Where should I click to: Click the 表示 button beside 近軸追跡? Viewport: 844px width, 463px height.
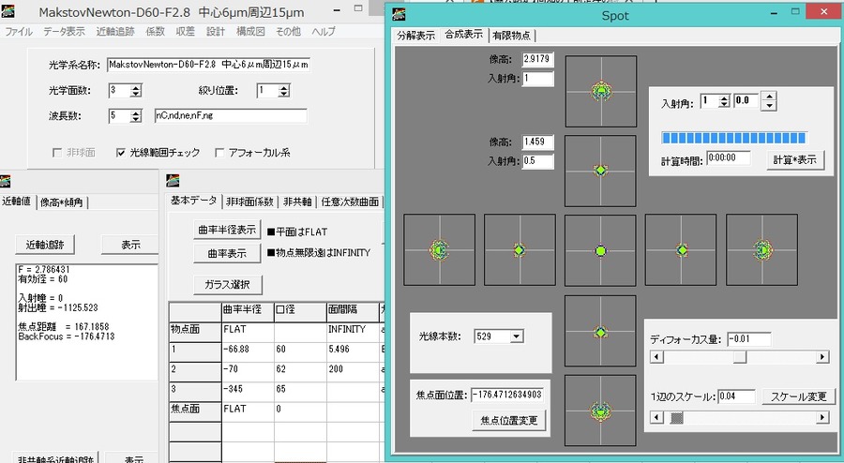(130, 245)
